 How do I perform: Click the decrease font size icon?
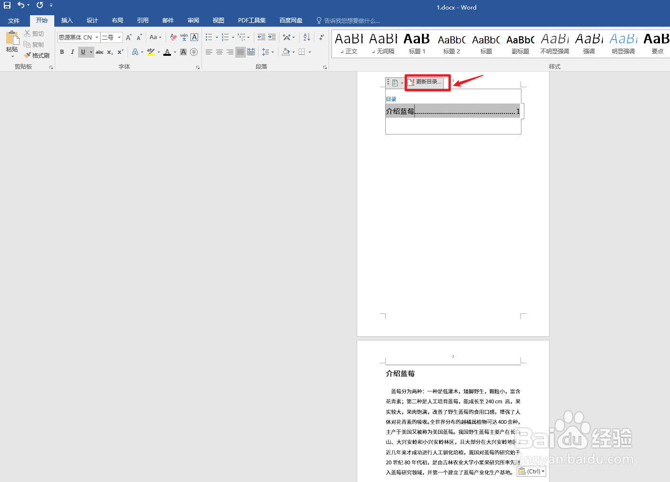click(x=139, y=37)
